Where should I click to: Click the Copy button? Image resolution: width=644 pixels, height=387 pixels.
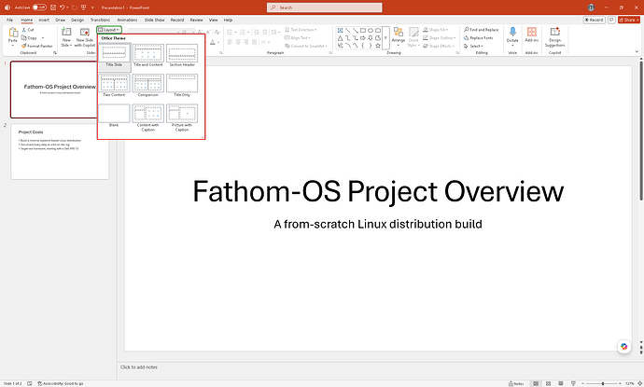click(29, 37)
